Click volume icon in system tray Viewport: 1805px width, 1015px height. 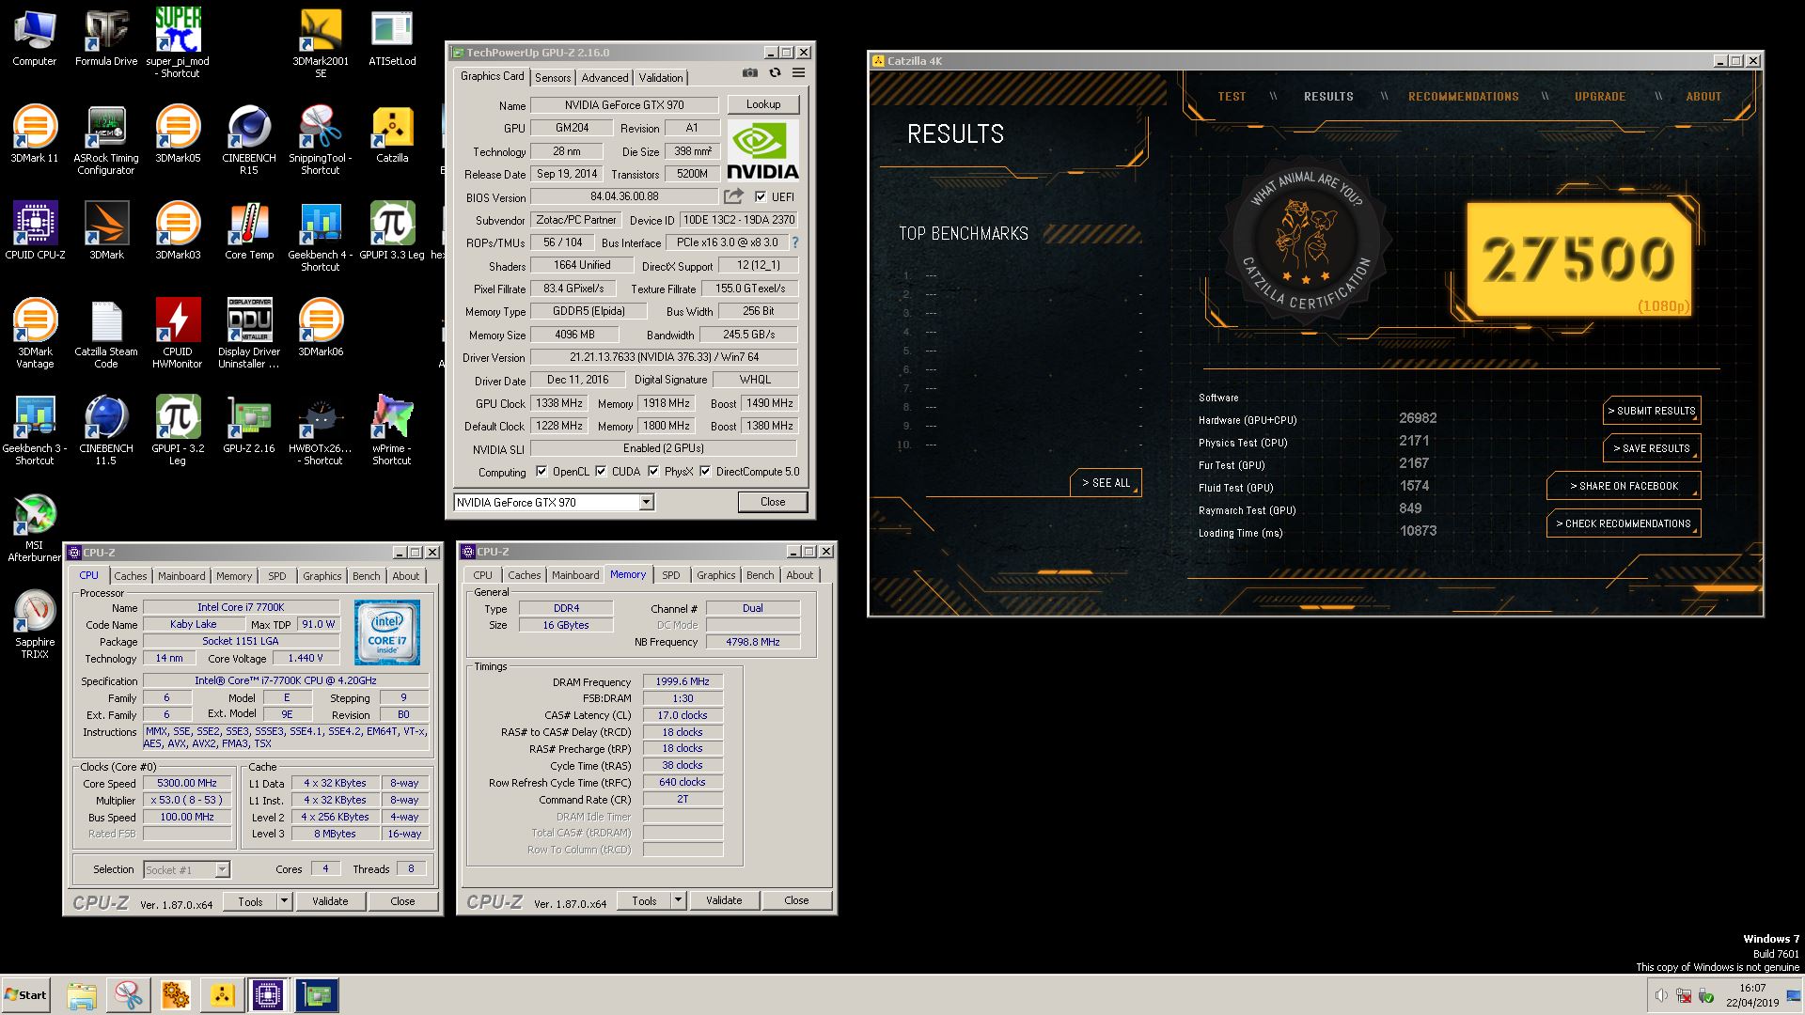[x=1661, y=996]
